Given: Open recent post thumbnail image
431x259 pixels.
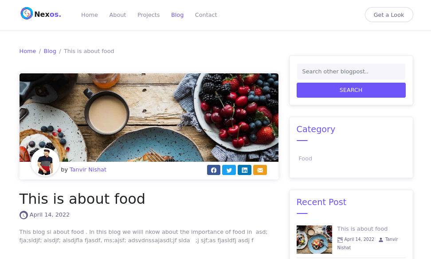Looking at the screenshot, I should coord(314,240).
